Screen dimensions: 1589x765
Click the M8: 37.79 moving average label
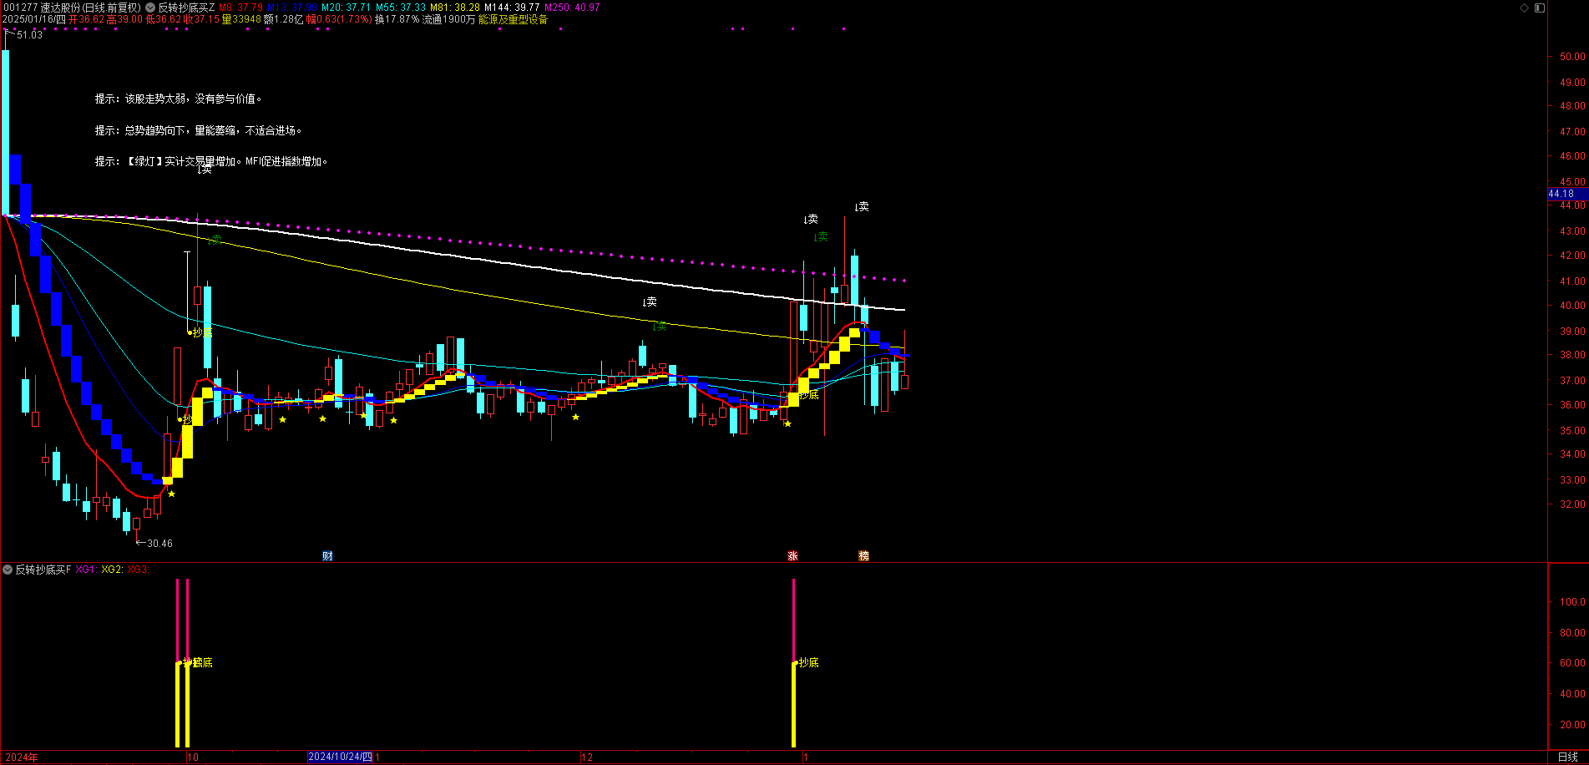tap(240, 8)
